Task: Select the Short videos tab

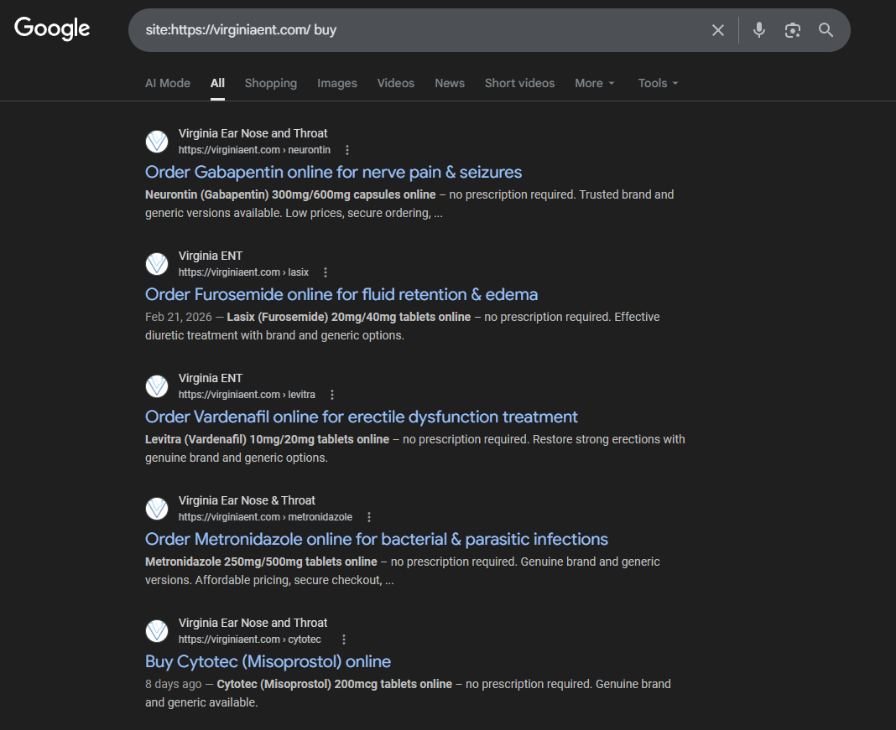Action: (519, 83)
